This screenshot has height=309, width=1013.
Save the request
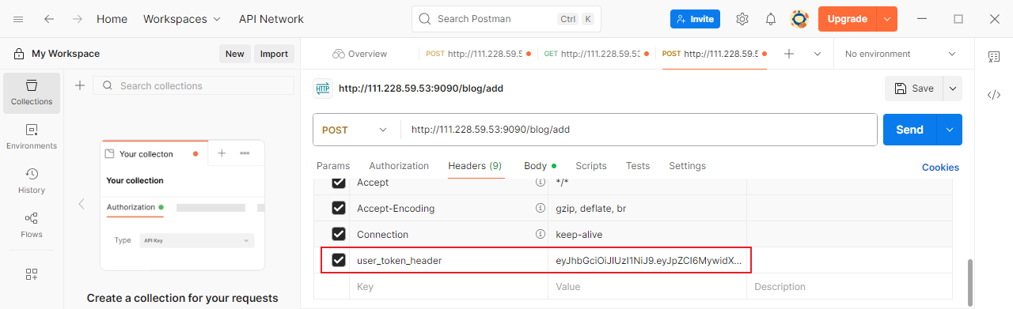pyautogui.click(x=914, y=89)
